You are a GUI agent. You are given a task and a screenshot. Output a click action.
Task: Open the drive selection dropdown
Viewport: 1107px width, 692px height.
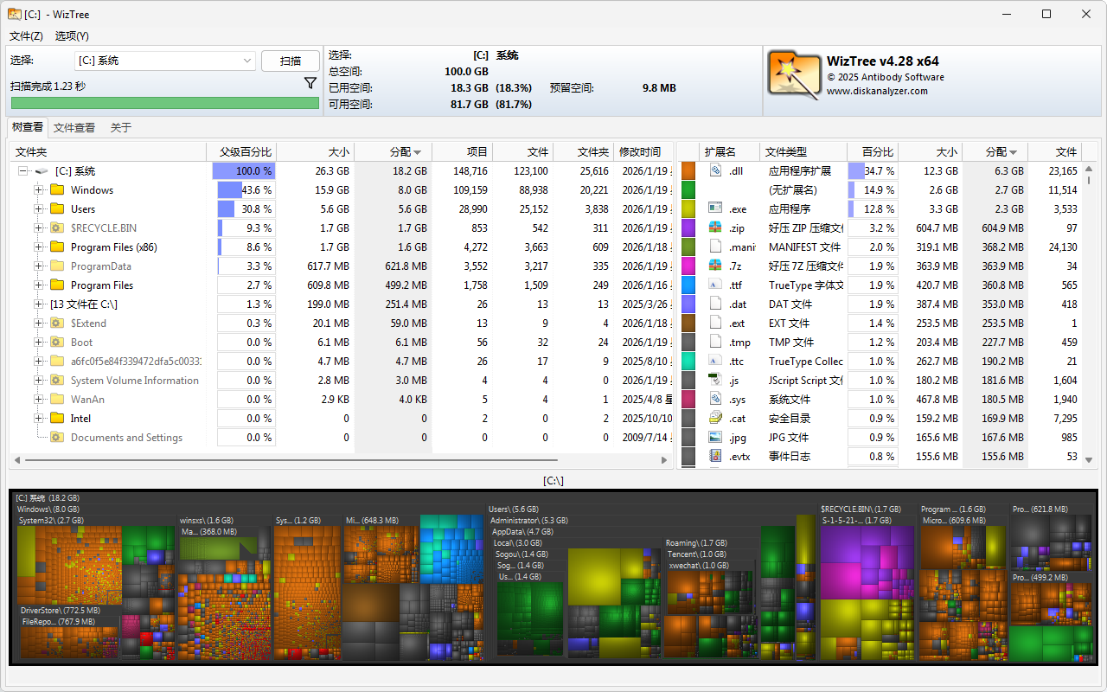click(246, 61)
